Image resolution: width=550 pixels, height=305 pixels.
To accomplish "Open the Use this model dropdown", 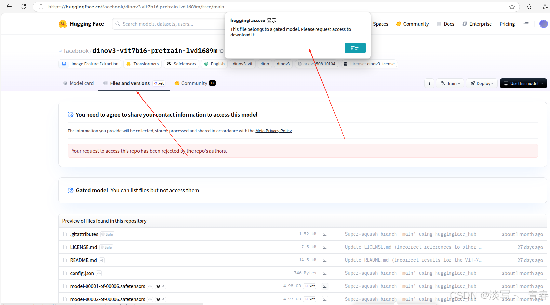I will (523, 83).
